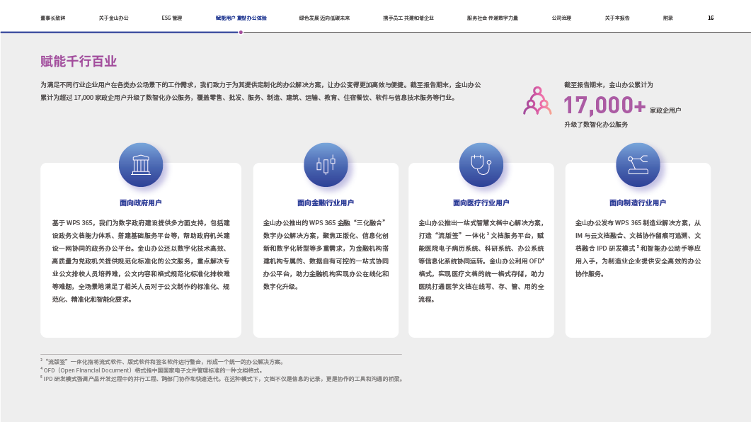Select the 面向金融行业用户 card title
Viewport: 751px width, 422px height.
pyautogui.click(x=326, y=203)
